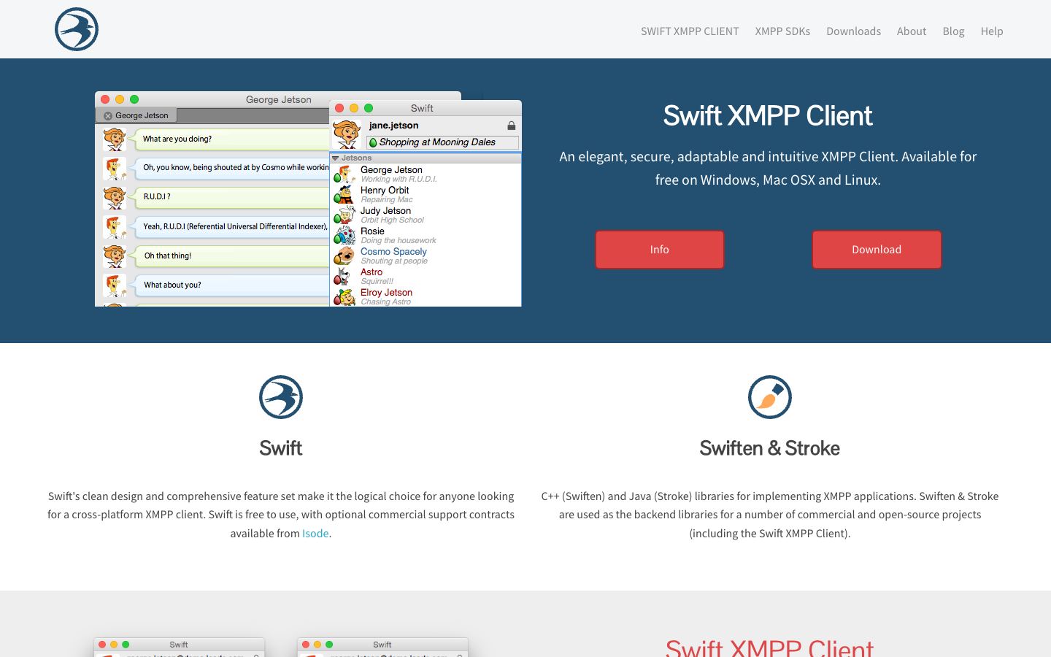The height and width of the screenshot is (657, 1051).
Task: Go to the Downloads page
Action: click(x=853, y=31)
